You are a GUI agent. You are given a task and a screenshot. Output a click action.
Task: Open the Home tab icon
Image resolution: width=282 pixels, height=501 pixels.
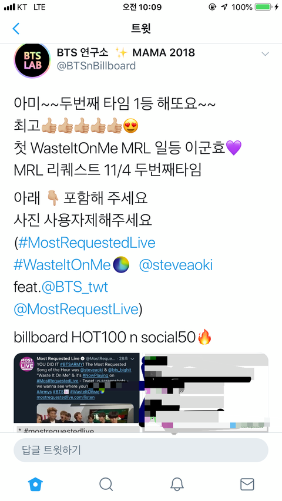[x=35, y=484]
